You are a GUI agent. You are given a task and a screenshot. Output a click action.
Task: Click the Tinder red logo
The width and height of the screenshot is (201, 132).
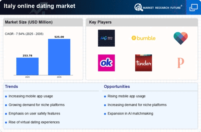tap(143, 63)
